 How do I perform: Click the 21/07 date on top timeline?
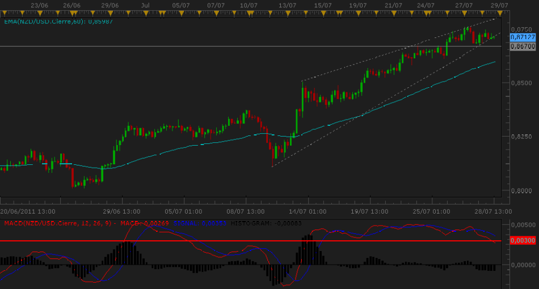pos(393,5)
